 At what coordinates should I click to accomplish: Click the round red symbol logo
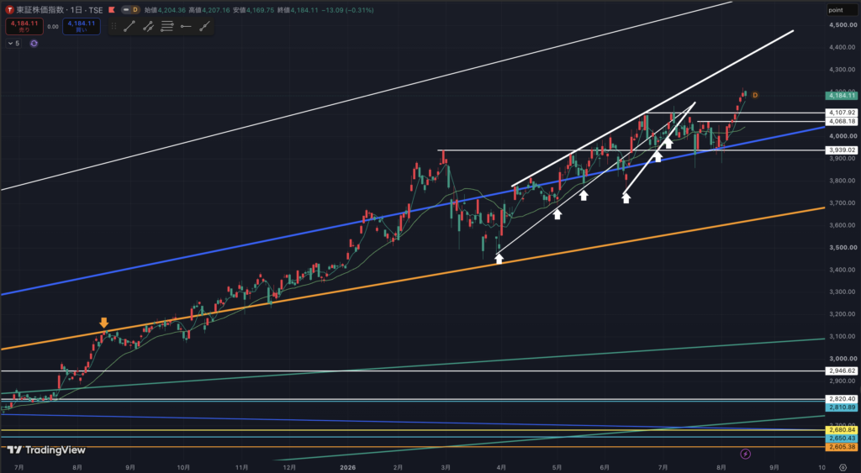[9, 10]
